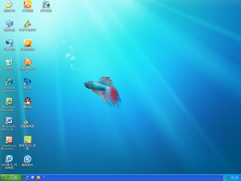Click the taskbar clock showing 15:15

[x=234, y=178]
